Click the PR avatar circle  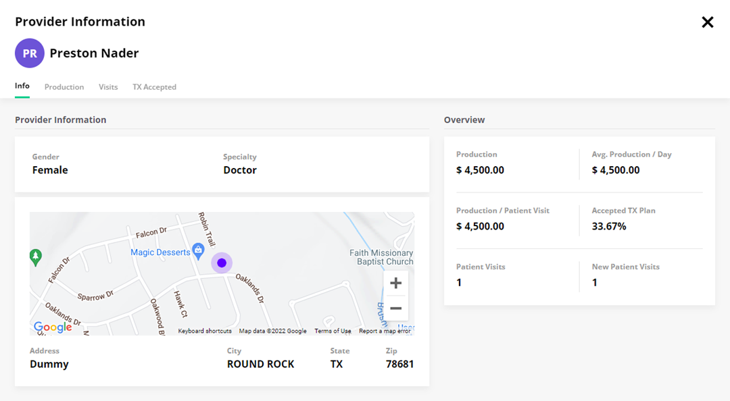pos(30,53)
